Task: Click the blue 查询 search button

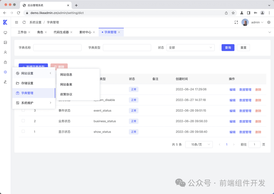Action: coord(228,48)
